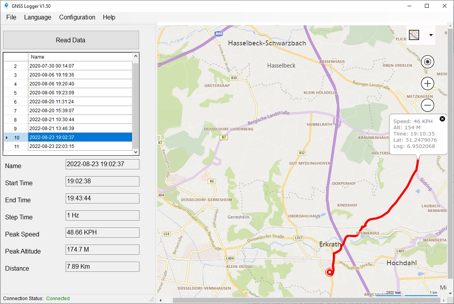Zoom in with the map plus icon
454x304 pixels.
click(428, 83)
